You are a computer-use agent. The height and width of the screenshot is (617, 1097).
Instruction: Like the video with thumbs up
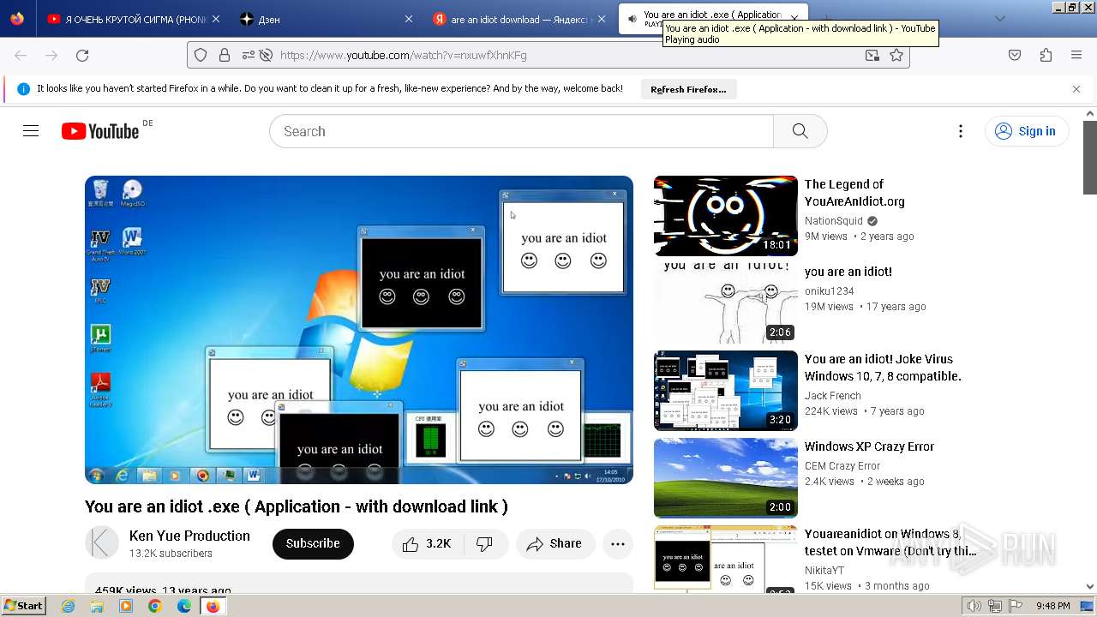pos(427,543)
